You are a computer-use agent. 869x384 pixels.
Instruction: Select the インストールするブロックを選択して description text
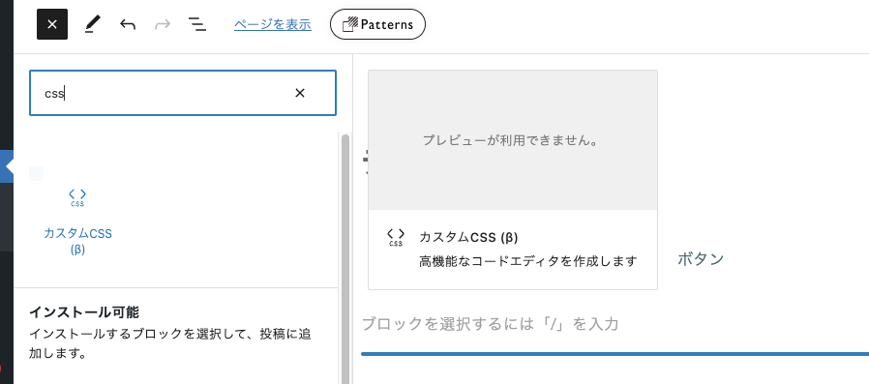pos(170,343)
